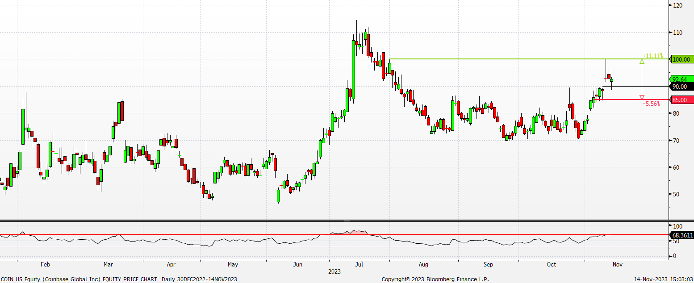Screen dimensions: 694x283
Task: Click the red 85.00 price label
Action: point(682,100)
